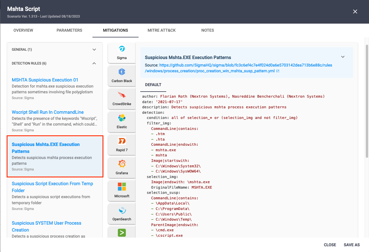Viewport: 369px width, 252px height.
Task: Pick the Elastic vendor icon
Action: click(x=122, y=118)
